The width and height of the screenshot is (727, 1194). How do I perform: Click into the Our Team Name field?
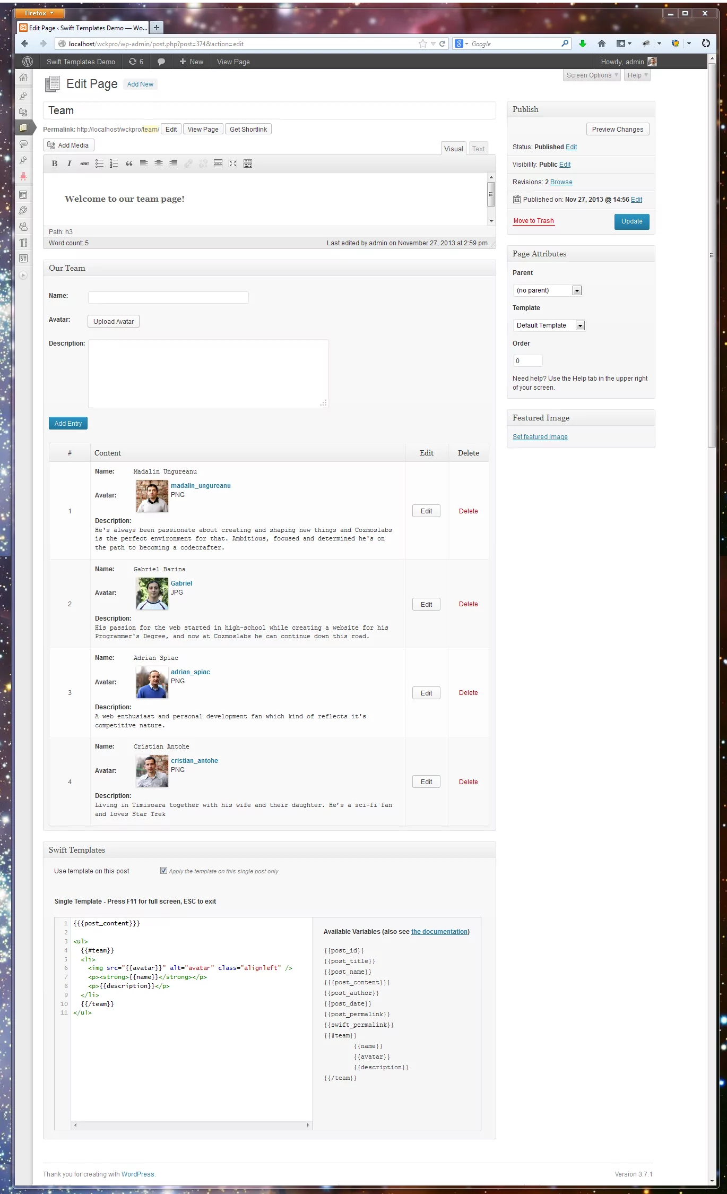[168, 297]
